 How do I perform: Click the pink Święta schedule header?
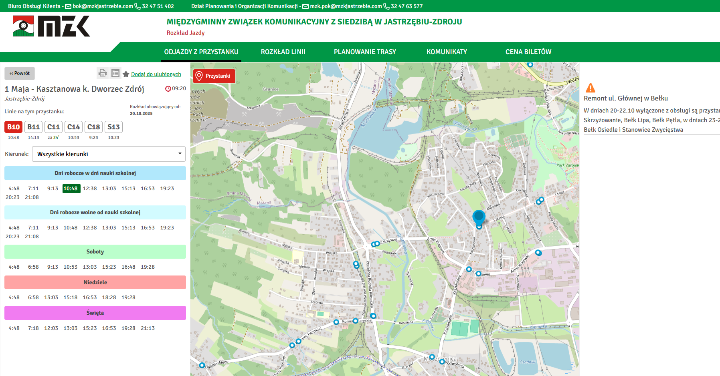95,313
